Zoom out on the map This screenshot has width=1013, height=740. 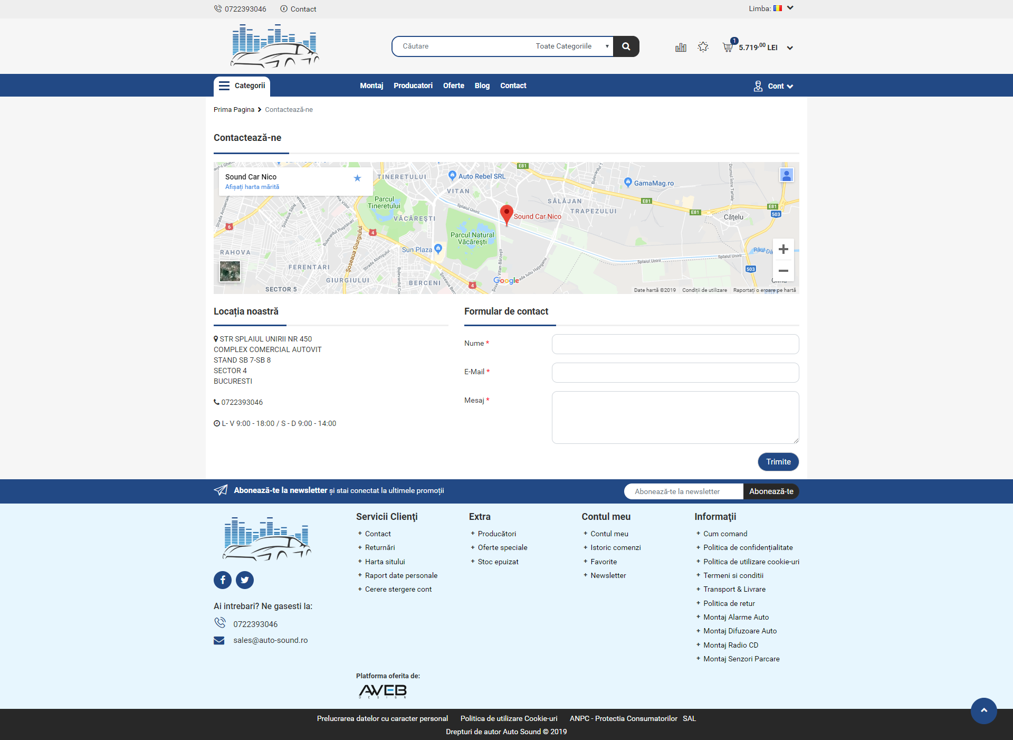pos(783,271)
